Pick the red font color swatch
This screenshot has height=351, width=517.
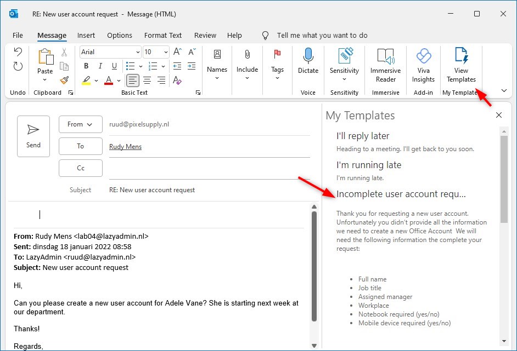[108, 80]
